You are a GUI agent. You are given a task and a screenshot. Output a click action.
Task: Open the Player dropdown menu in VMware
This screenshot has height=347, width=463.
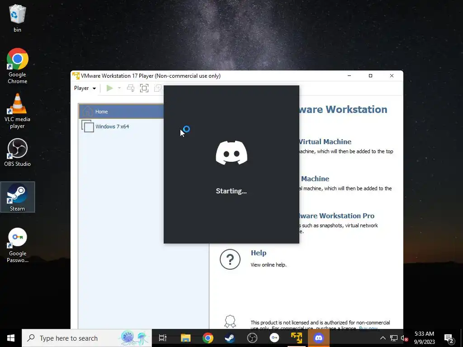(x=85, y=88)
